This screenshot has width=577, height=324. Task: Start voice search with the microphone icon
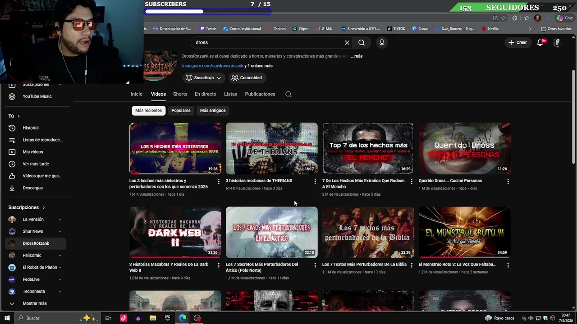click(382, 42)
